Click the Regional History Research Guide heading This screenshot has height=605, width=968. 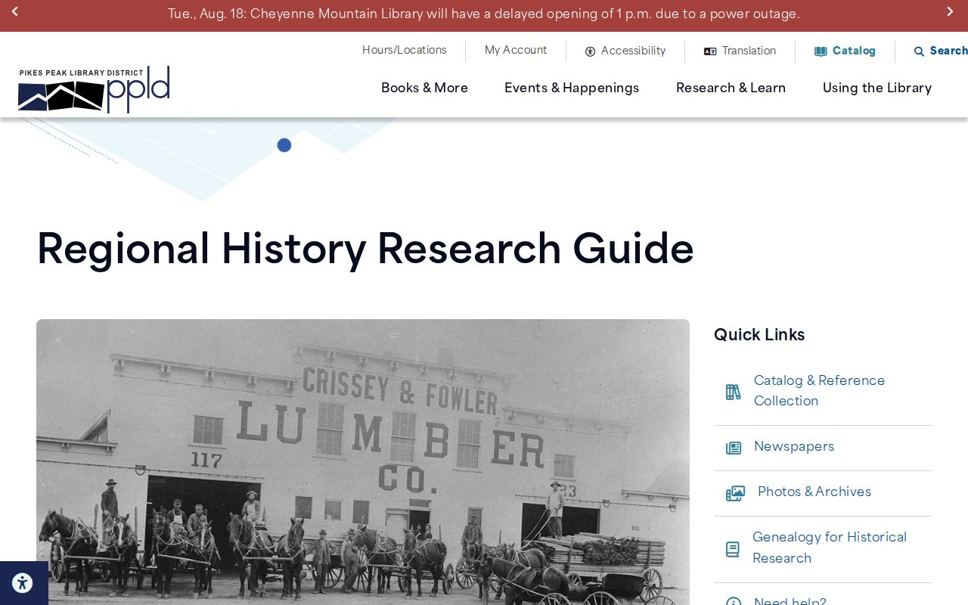365,248
